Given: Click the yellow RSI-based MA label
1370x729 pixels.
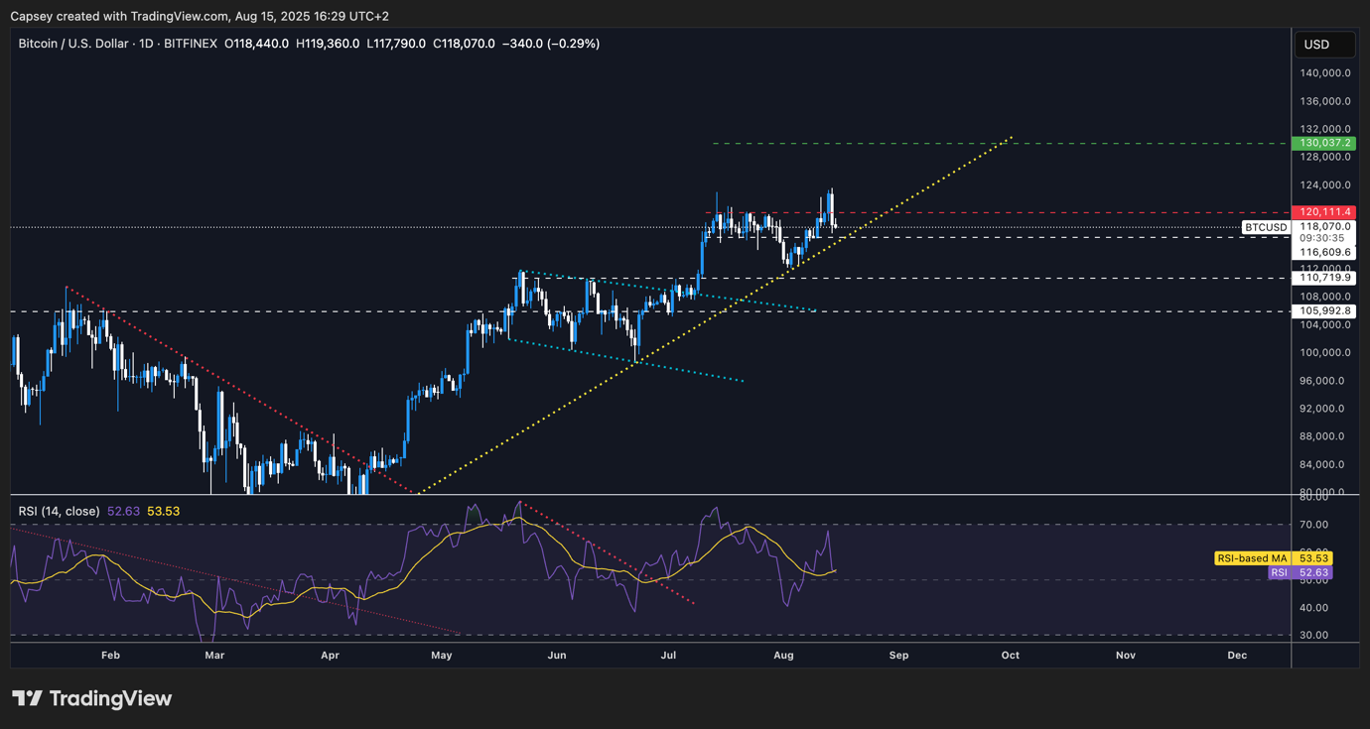Looking at the screenshot, I should (x=1251, y=558).
